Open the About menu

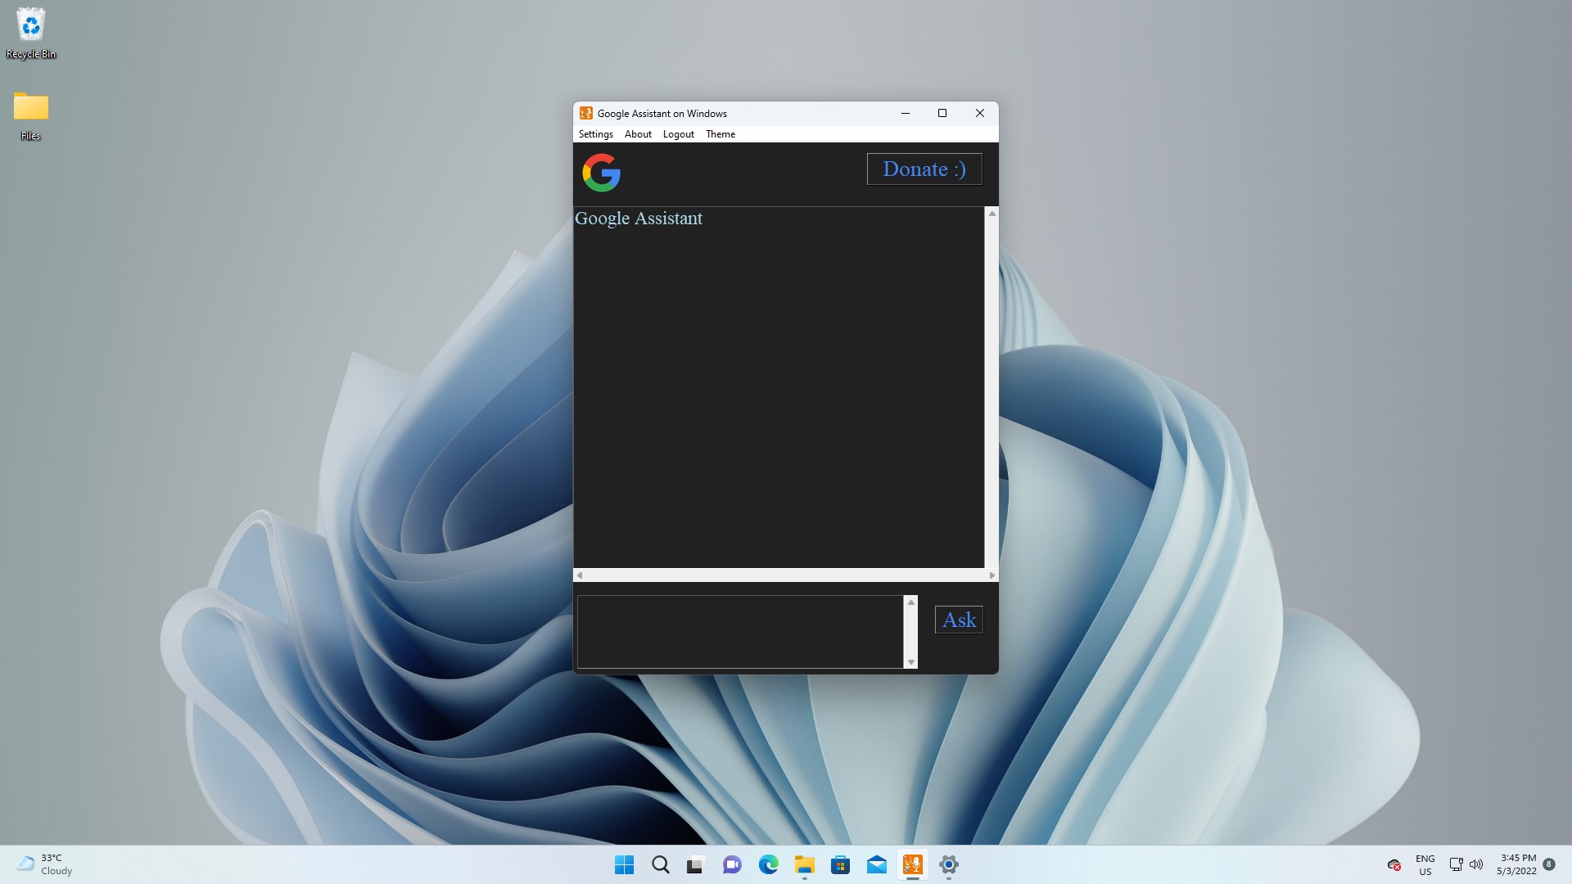638,134
